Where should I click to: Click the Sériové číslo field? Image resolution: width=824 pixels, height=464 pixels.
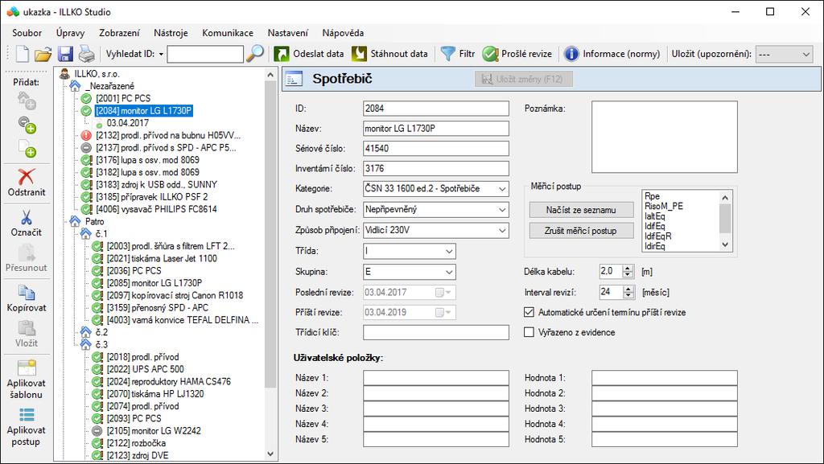(435, 149)
